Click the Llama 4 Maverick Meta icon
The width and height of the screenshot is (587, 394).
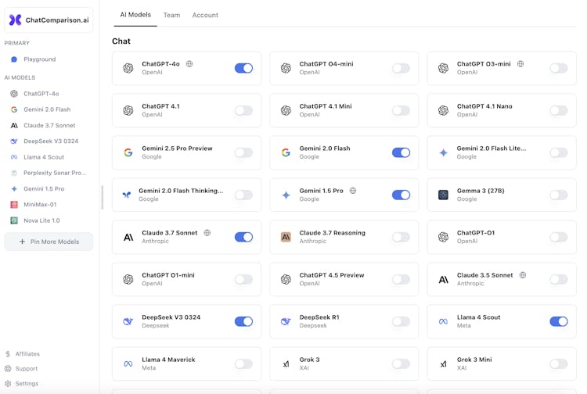click(x=128, y=364)
